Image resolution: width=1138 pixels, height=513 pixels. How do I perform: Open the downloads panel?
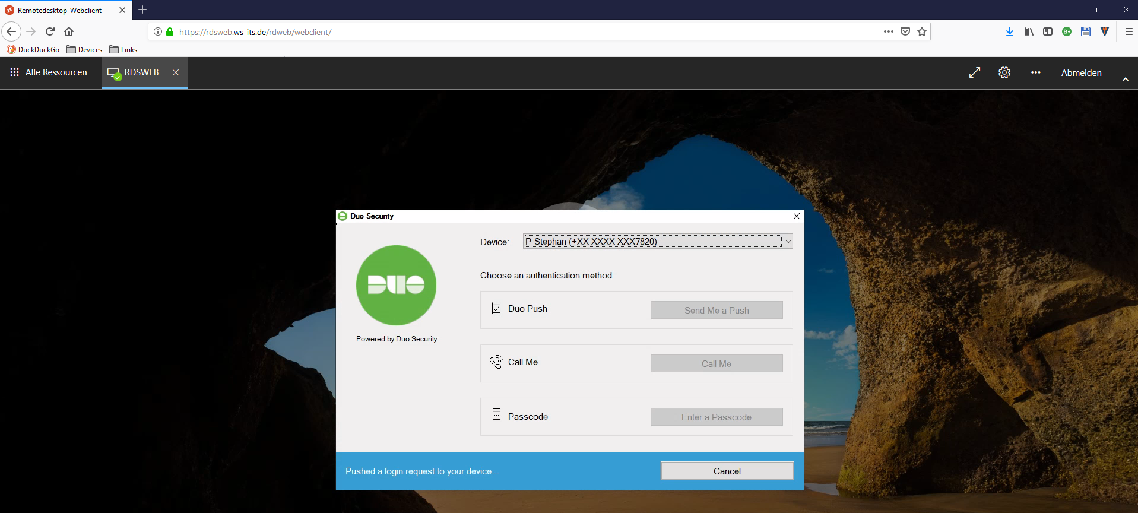click(1010, 31)
